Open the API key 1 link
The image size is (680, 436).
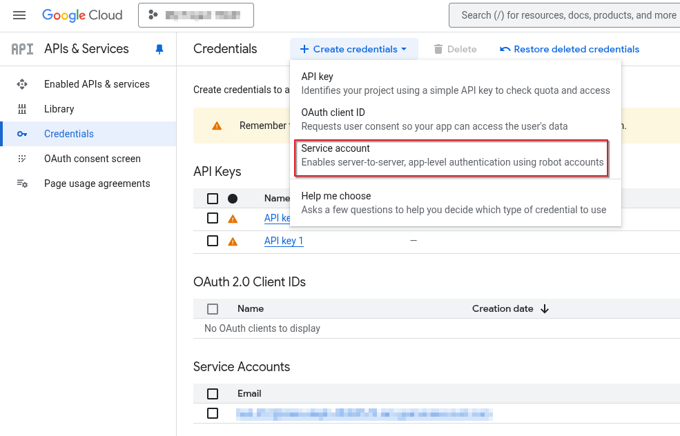[x=284, y=241]
